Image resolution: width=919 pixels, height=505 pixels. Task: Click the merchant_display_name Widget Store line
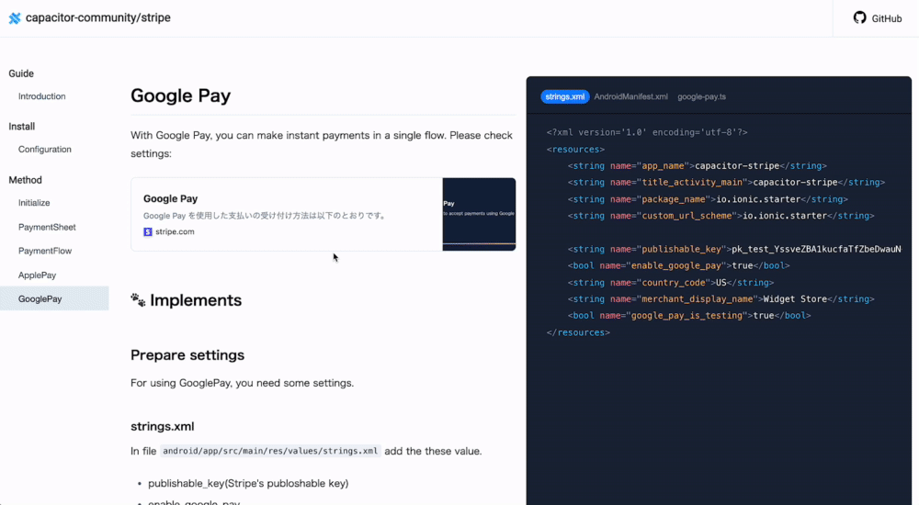tap(720, 298)
